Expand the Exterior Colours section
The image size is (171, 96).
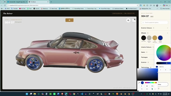(x=155, y=28)
